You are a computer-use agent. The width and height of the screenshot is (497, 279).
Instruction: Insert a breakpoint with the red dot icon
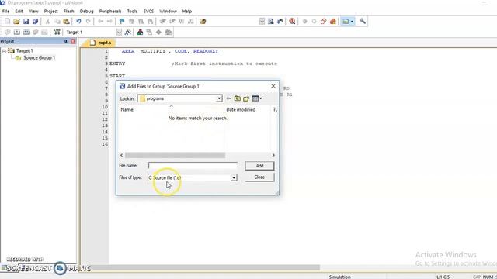[304, 22]
